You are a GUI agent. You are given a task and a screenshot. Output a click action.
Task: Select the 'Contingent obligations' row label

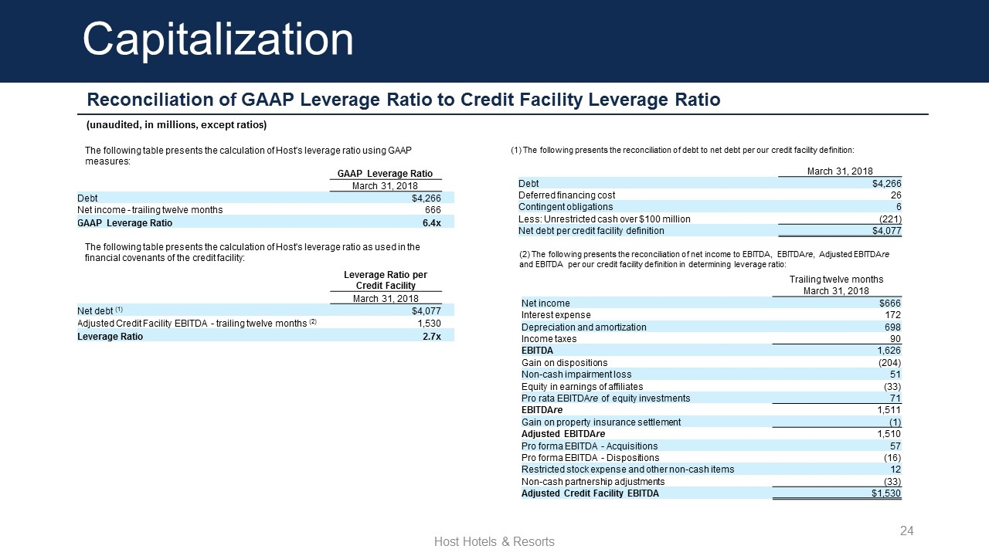click(566, 207)
